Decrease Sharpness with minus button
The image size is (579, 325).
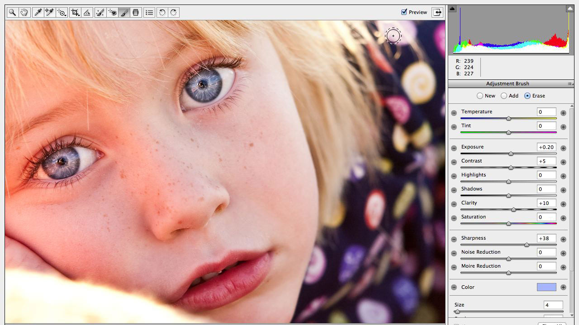(454, 239)
